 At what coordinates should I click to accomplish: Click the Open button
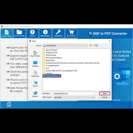(105, 93)
